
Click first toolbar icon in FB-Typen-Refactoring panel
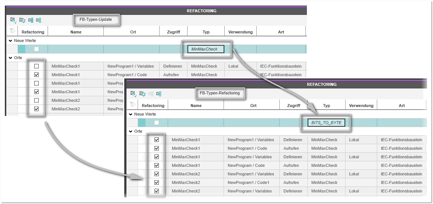click(133, 94)
